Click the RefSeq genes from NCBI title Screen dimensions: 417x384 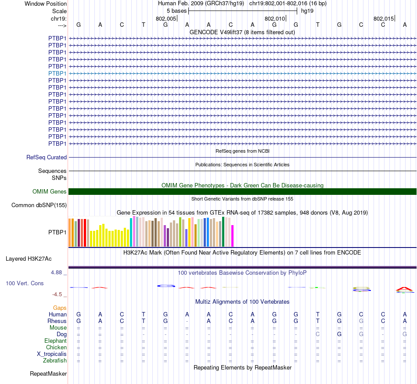click(242, 151)
